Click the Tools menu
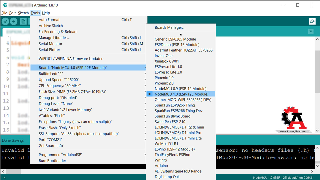This screenshot has height=180, width=320. tap(35, 13)
